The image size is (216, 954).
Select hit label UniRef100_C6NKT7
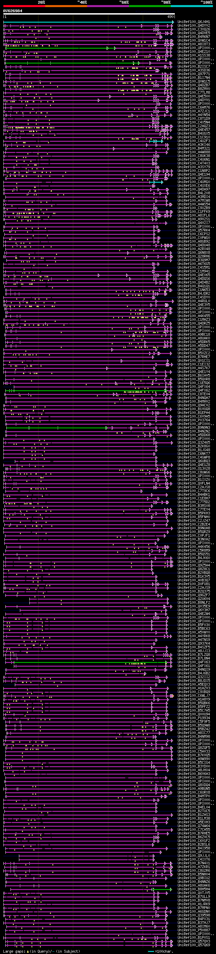click(x=193, y=454)
